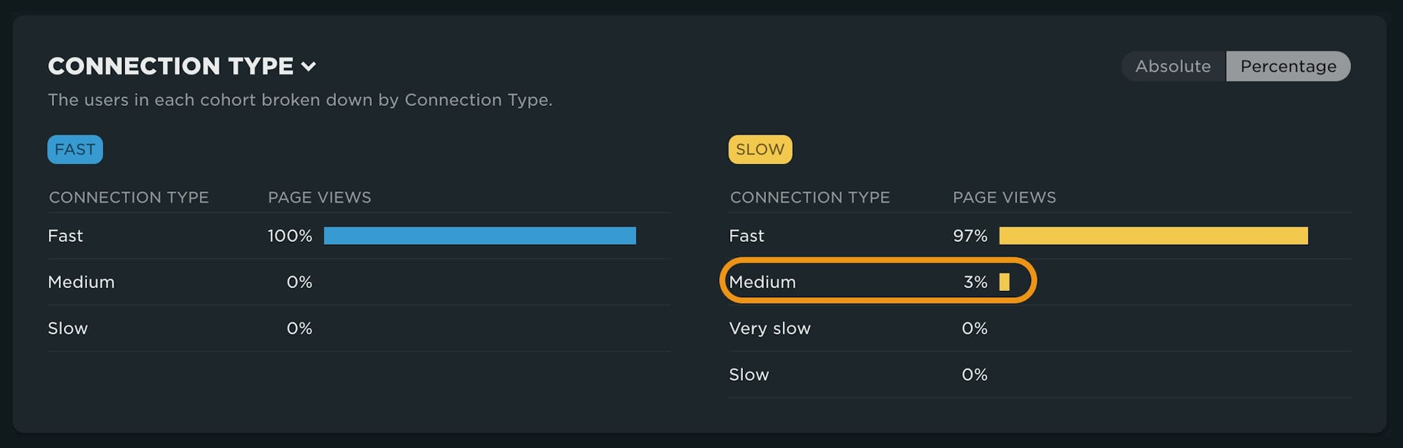The width and height of the screenshot is (1403, 448).
Task: Click the Absolute button
Action: click(1172, 66)
